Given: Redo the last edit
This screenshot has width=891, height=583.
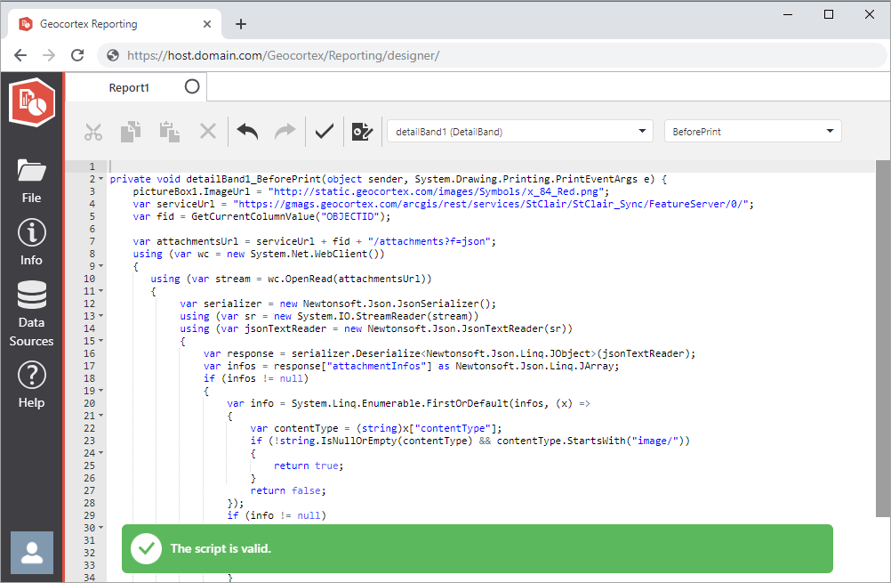Looking at the screenshot, I should 284,131.
